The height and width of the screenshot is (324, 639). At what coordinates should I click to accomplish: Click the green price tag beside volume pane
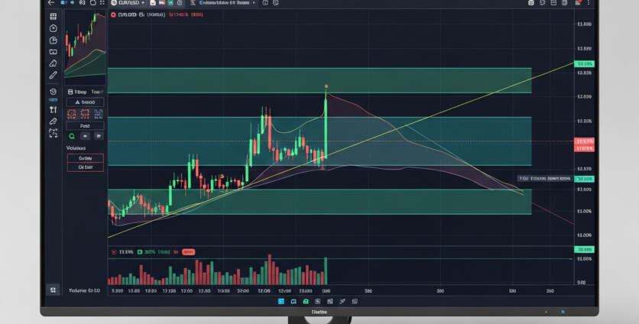click(x=584, y=249)
